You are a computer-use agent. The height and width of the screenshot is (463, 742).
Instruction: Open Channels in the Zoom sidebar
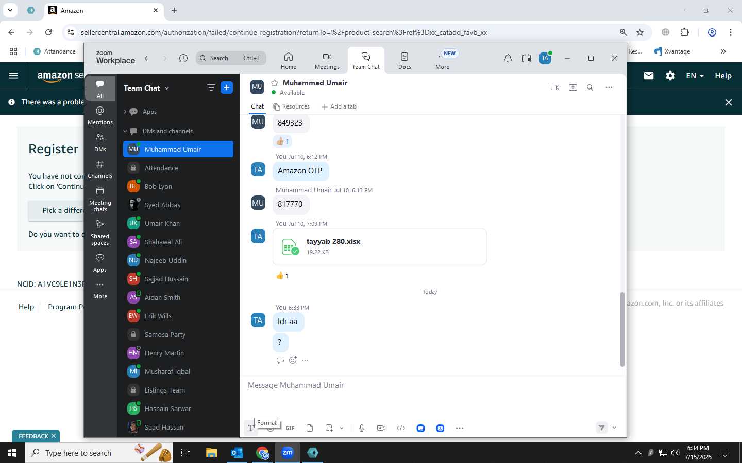(100, 169)
